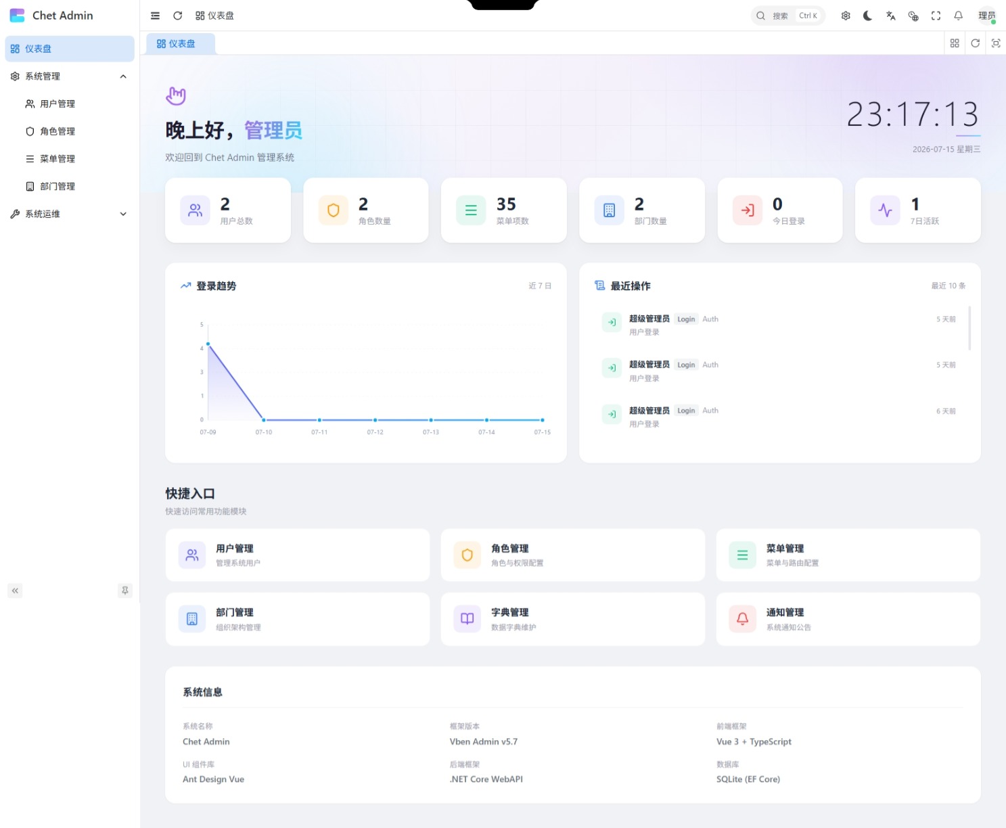Click the first 超级管理员 login record

pyautogui.click(x=779, y=325)
